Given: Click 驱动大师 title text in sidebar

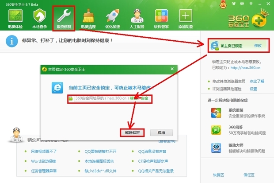Looking at the screenshot, I should pyautogui.click(x=236, y=145).
